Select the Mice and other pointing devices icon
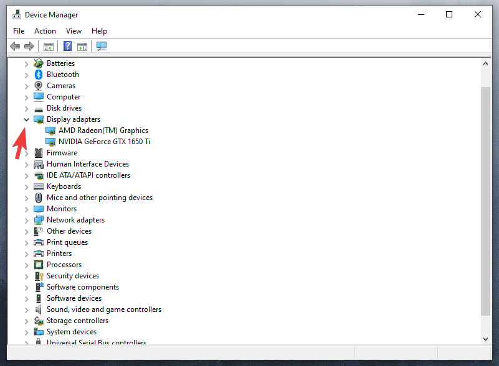This screenshot has width=499, height=366. [x=39, y=198]
